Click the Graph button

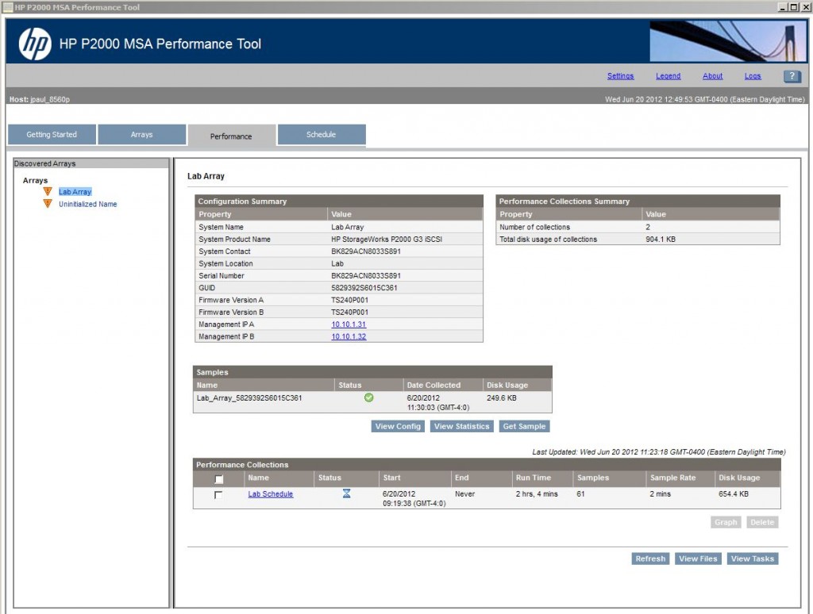pos(726,522)
